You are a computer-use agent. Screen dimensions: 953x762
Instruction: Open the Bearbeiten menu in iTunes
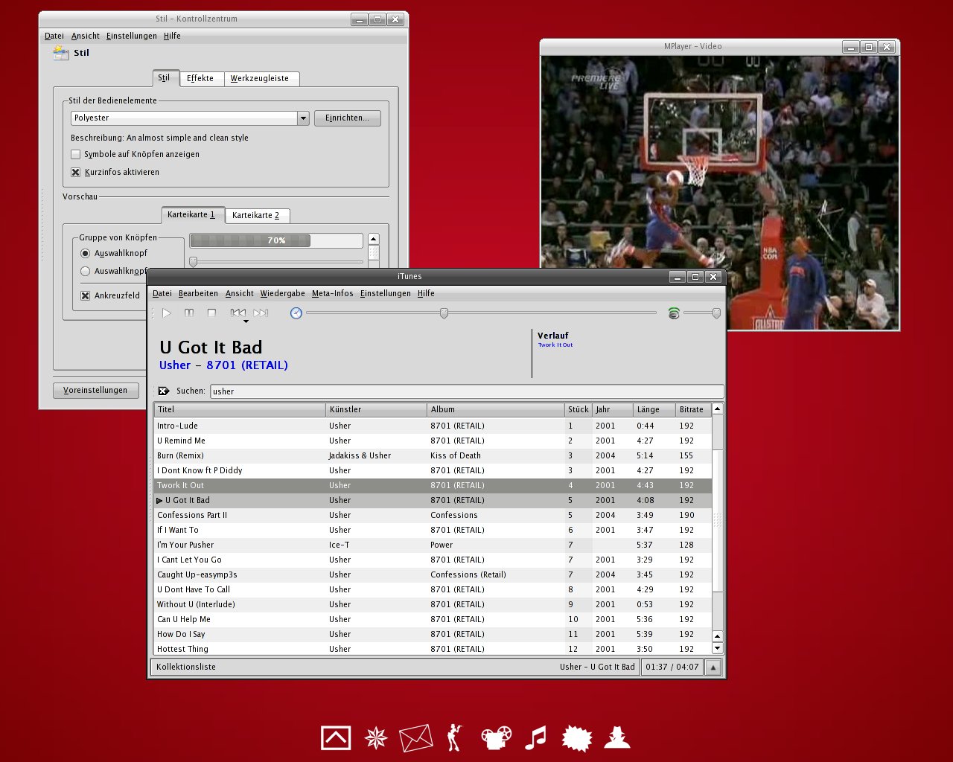(x=198, y=293)
